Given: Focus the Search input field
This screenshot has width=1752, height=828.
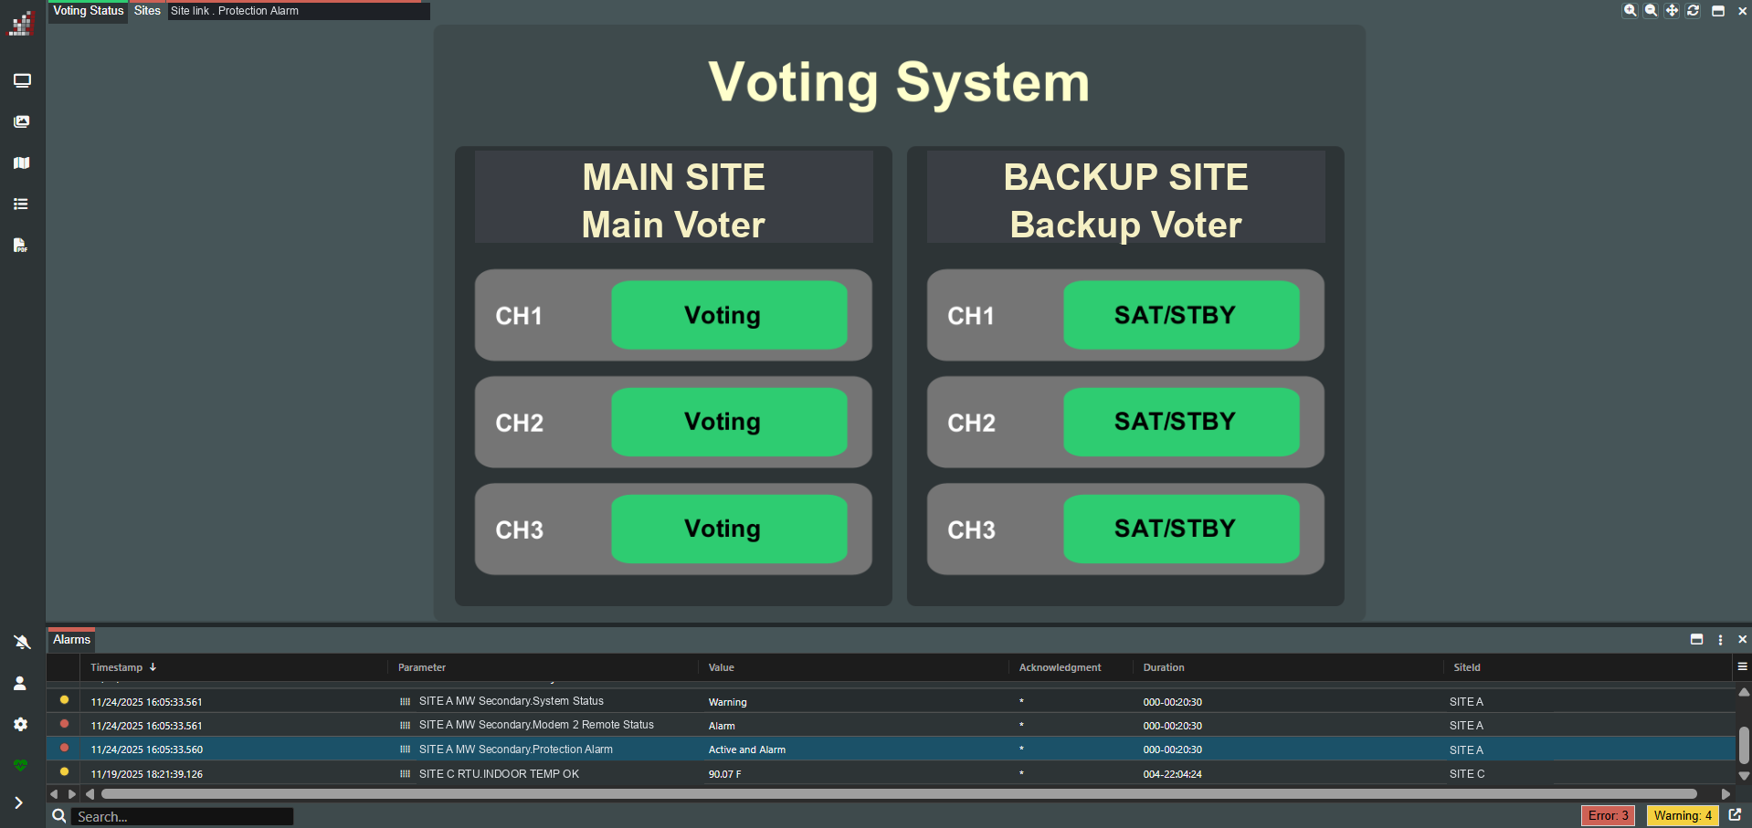Looking at the screenshot, I should [x=183, y=816].
